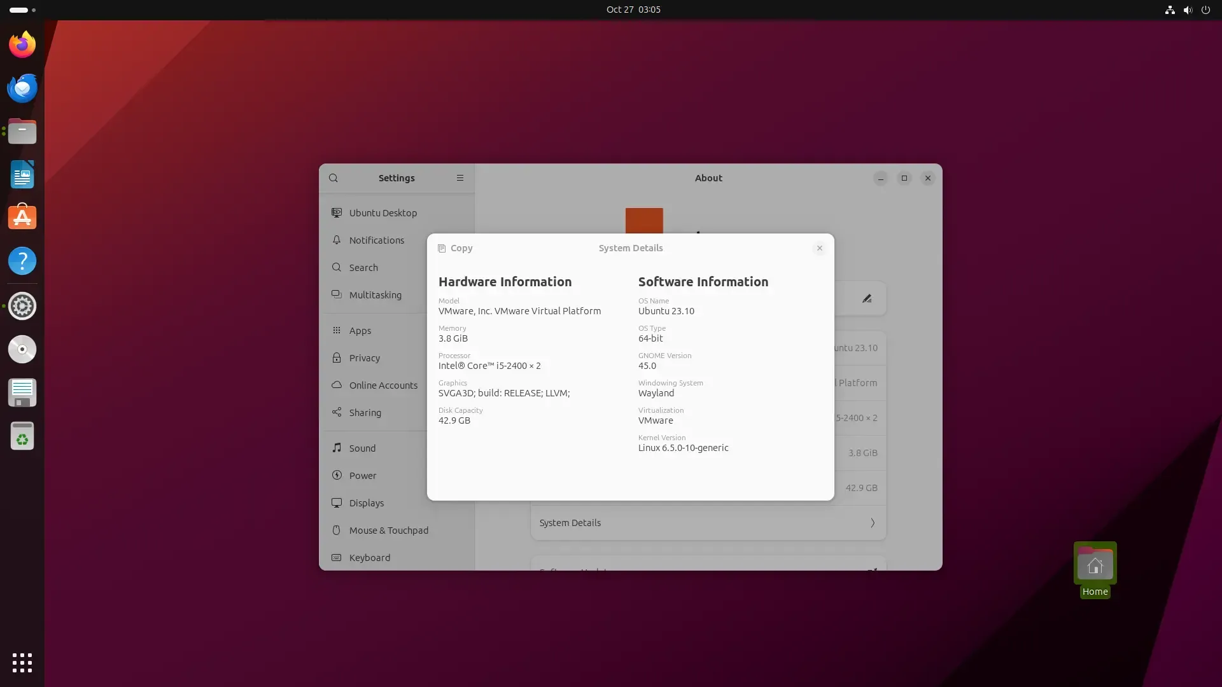Viewport: 1222px width, 687px height.
Task: Open the Home desktop folder
Action: tap(1095, 570)
